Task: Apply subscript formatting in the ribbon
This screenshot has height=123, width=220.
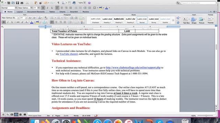Action: point(27,22)
